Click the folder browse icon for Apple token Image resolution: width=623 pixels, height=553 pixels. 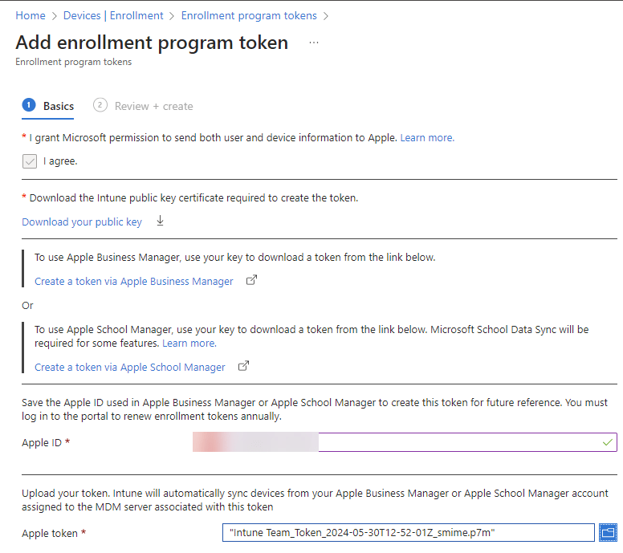[608, 532]
